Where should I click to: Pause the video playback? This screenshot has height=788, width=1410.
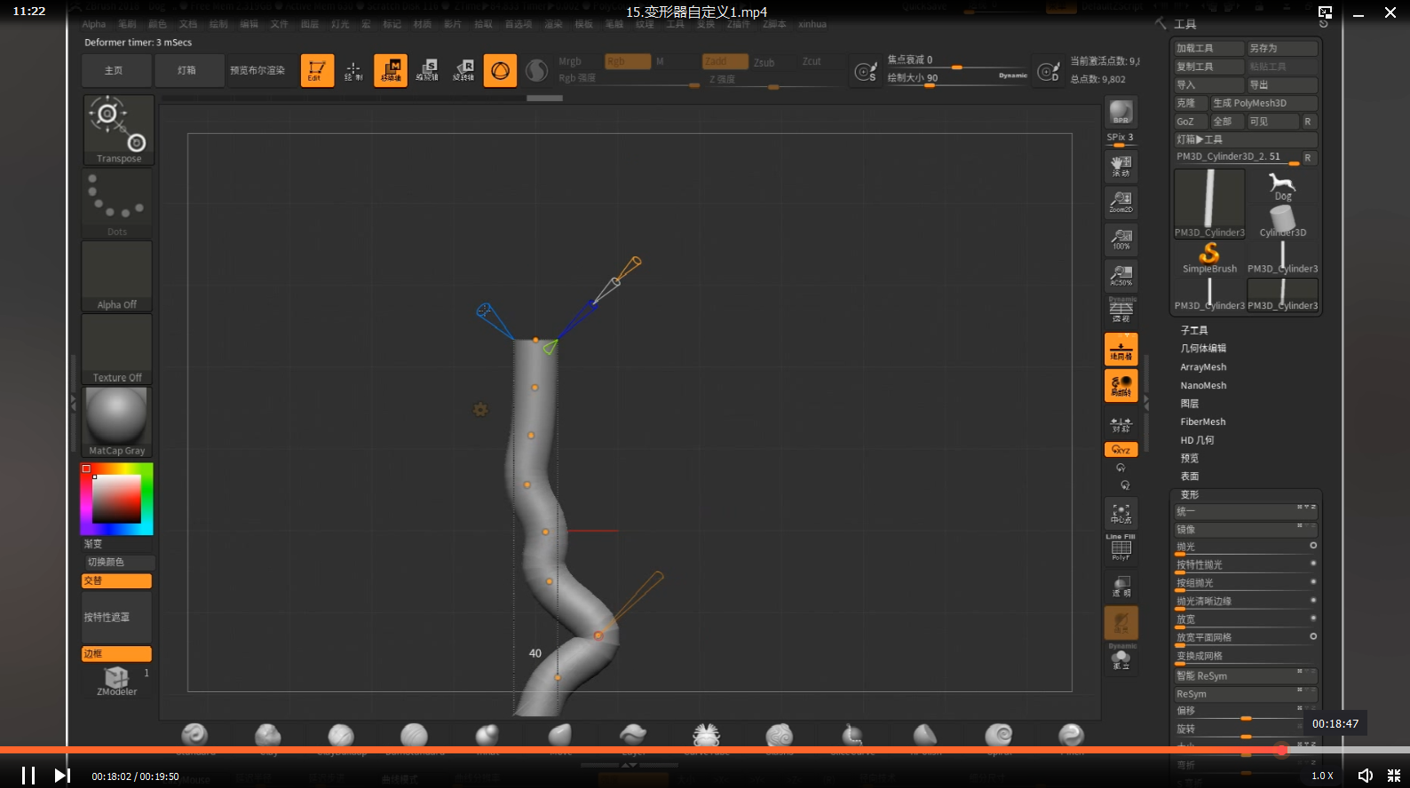(28, 776)
